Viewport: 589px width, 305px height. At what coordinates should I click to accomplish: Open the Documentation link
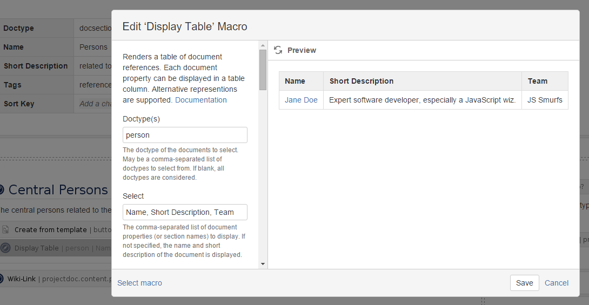click(201, 100)
